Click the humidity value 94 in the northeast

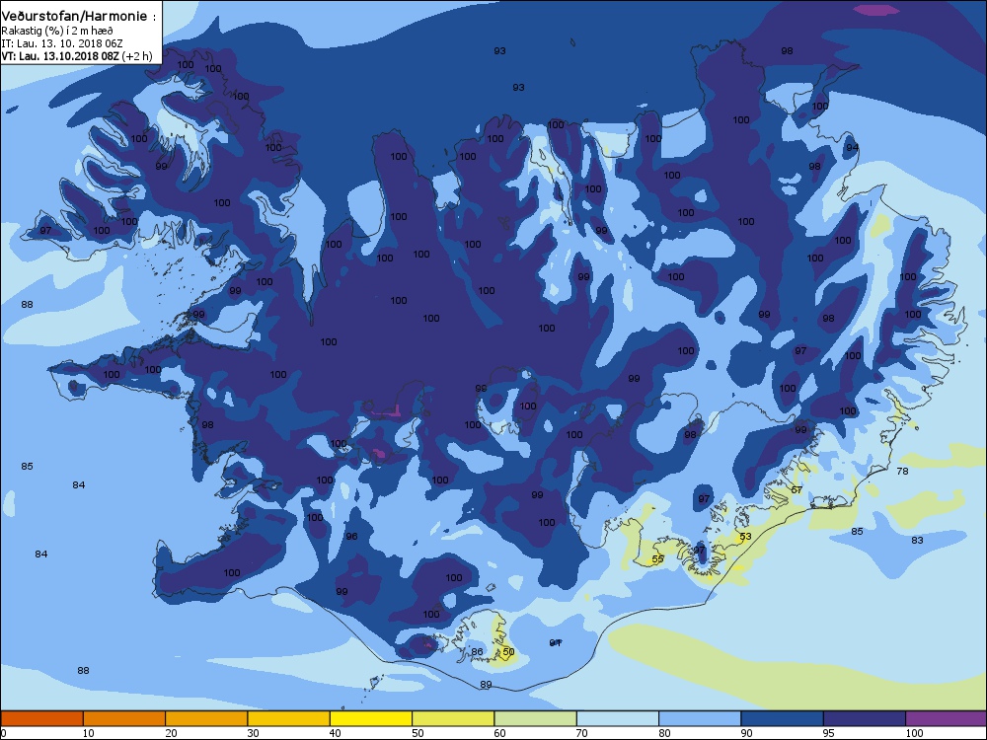coord(853,148)
